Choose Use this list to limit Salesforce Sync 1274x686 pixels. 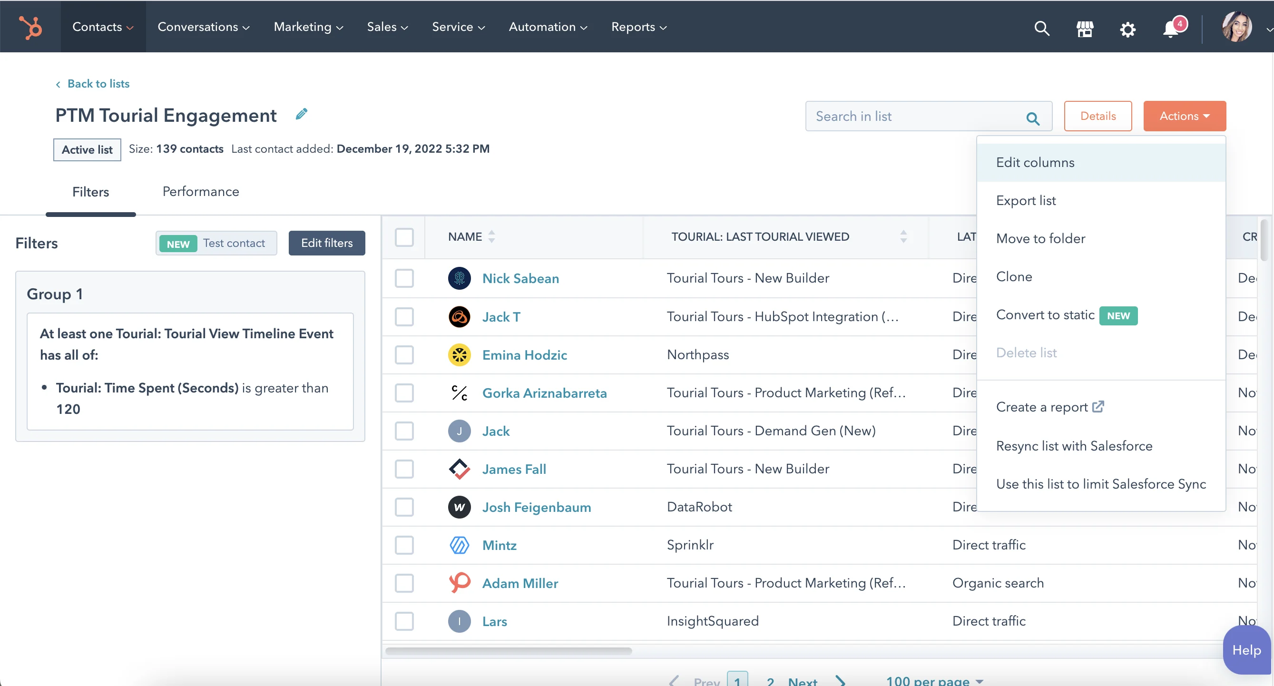[x=1101, y=484]
